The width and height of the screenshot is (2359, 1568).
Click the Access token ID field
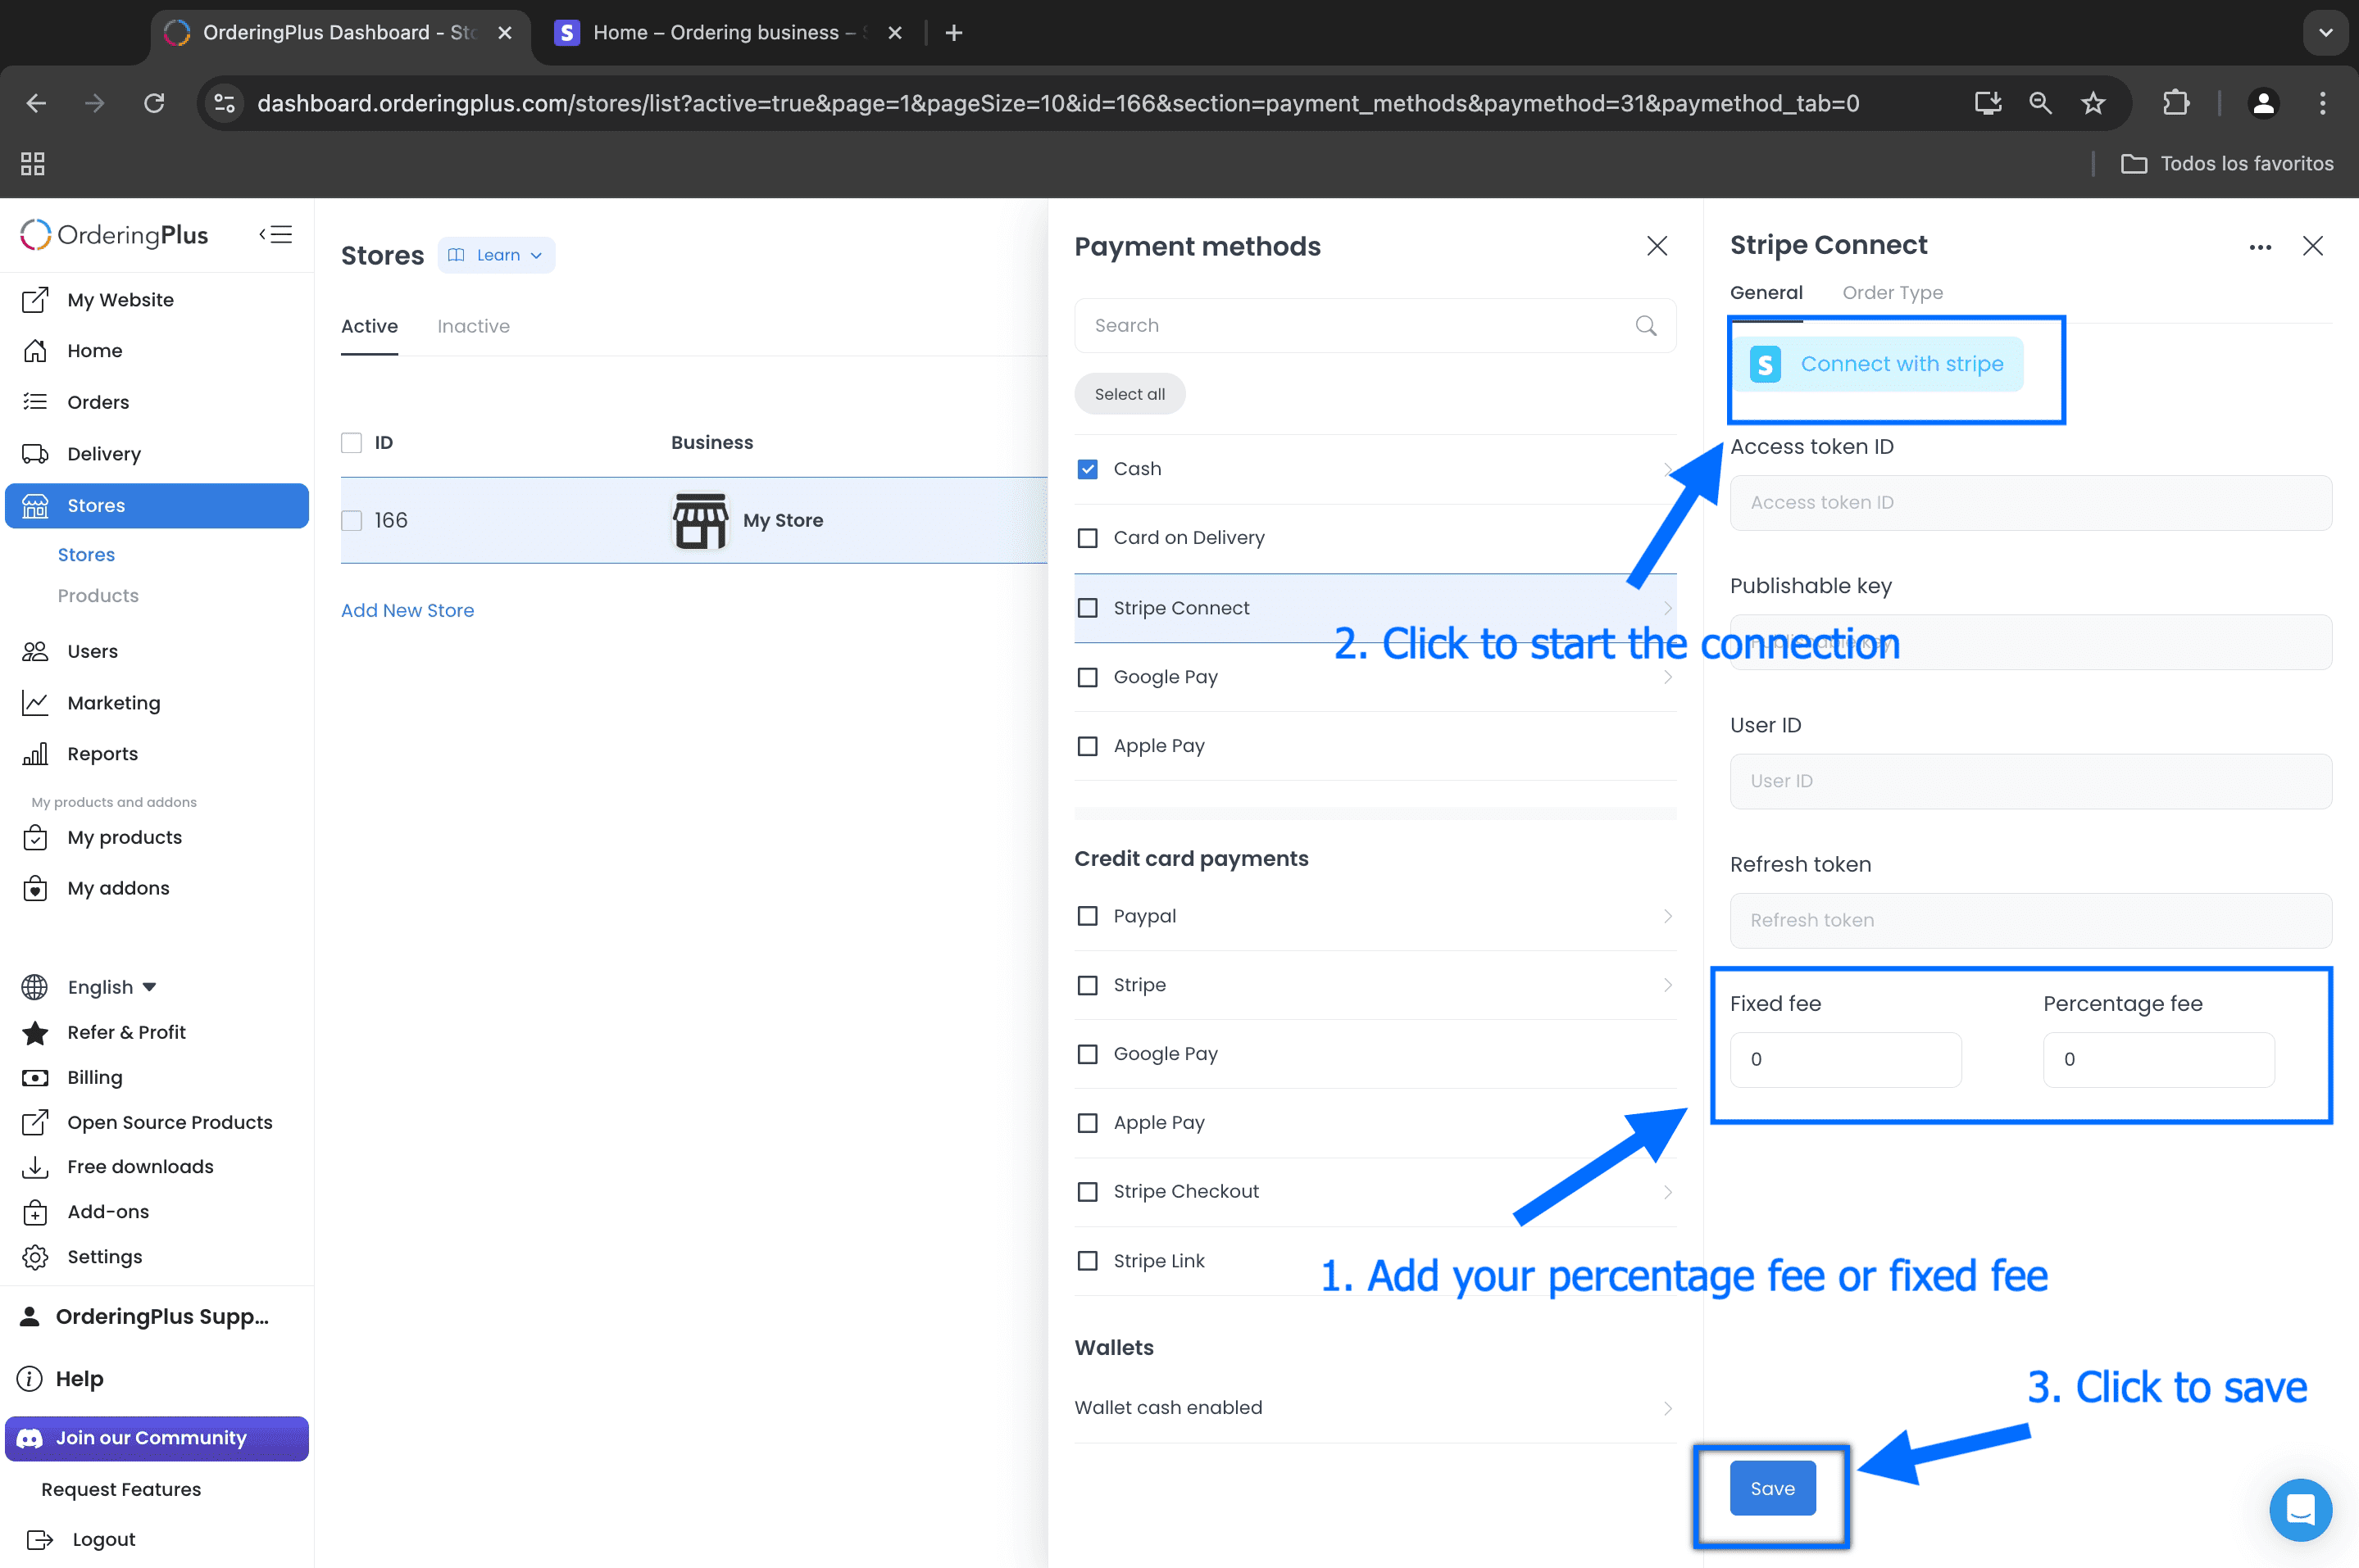point(2031,503)
